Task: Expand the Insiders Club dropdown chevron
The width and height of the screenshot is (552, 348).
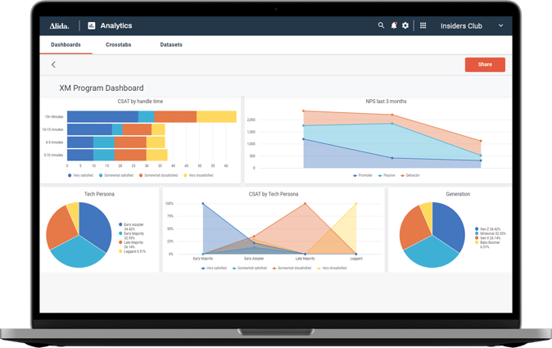Action: pyautogui.click(x=500, y=25)
